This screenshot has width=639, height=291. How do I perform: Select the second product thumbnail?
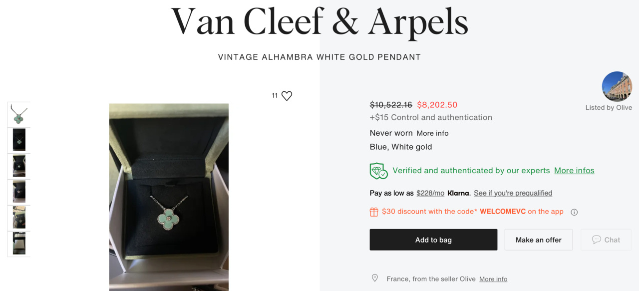coord(19,140)
